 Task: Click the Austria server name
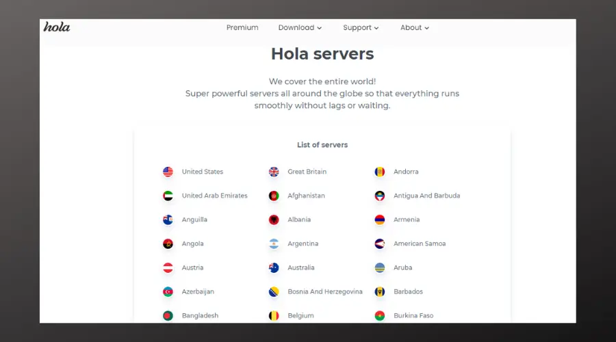[x=192, y=267]
